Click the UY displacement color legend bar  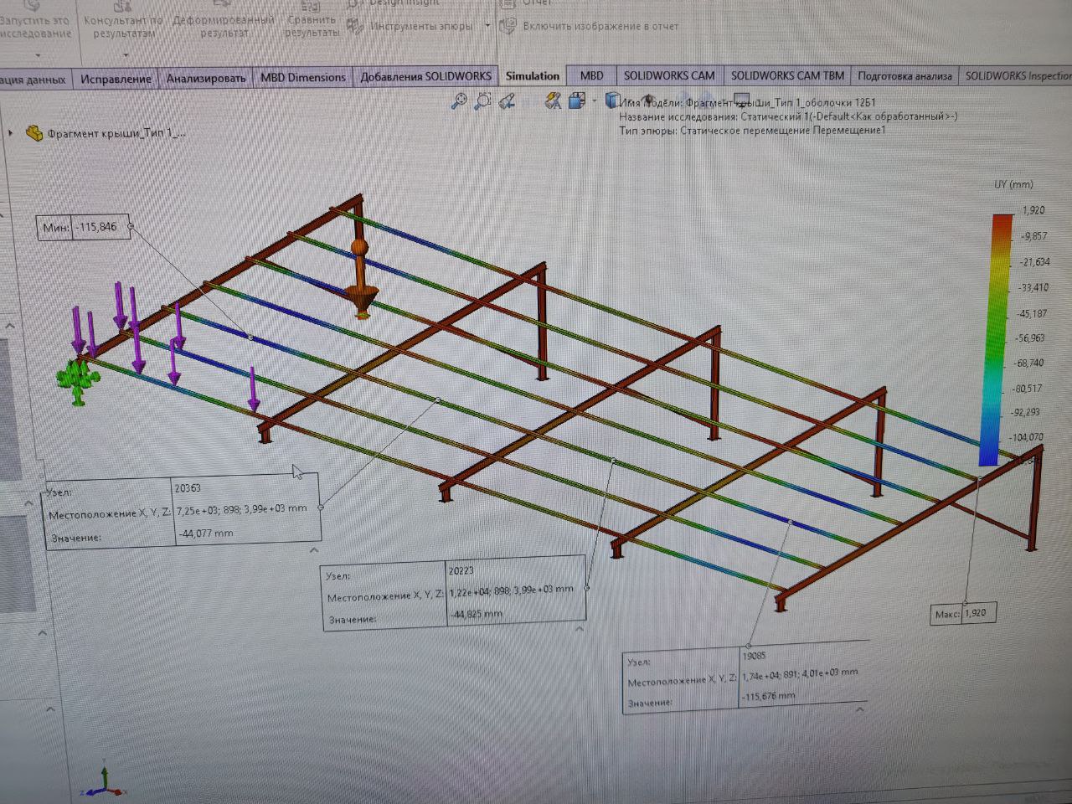(1000, 339)
